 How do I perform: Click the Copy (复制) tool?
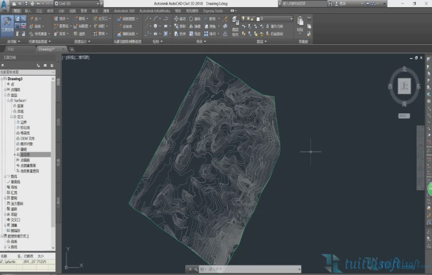(x=180, y=26)
